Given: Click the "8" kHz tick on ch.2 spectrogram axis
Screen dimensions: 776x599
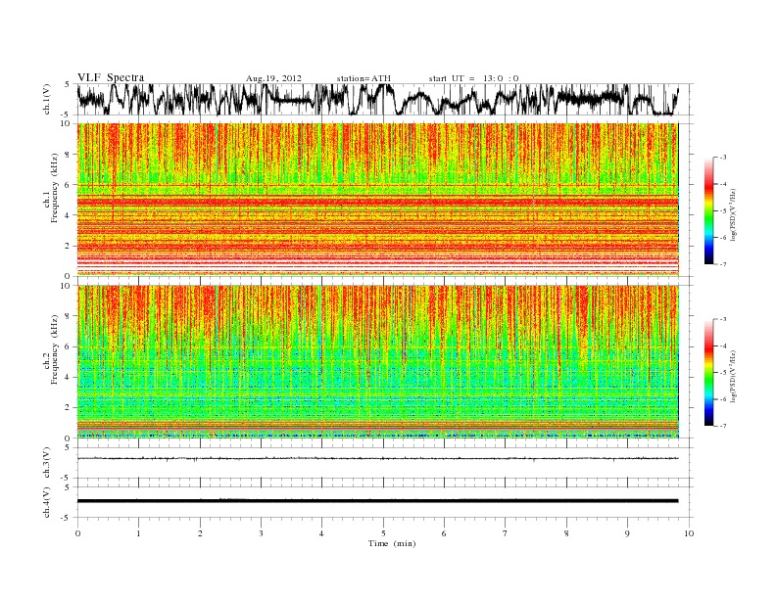Looking at the screenshot, I should pyautogui.click(x=68, y=316).
